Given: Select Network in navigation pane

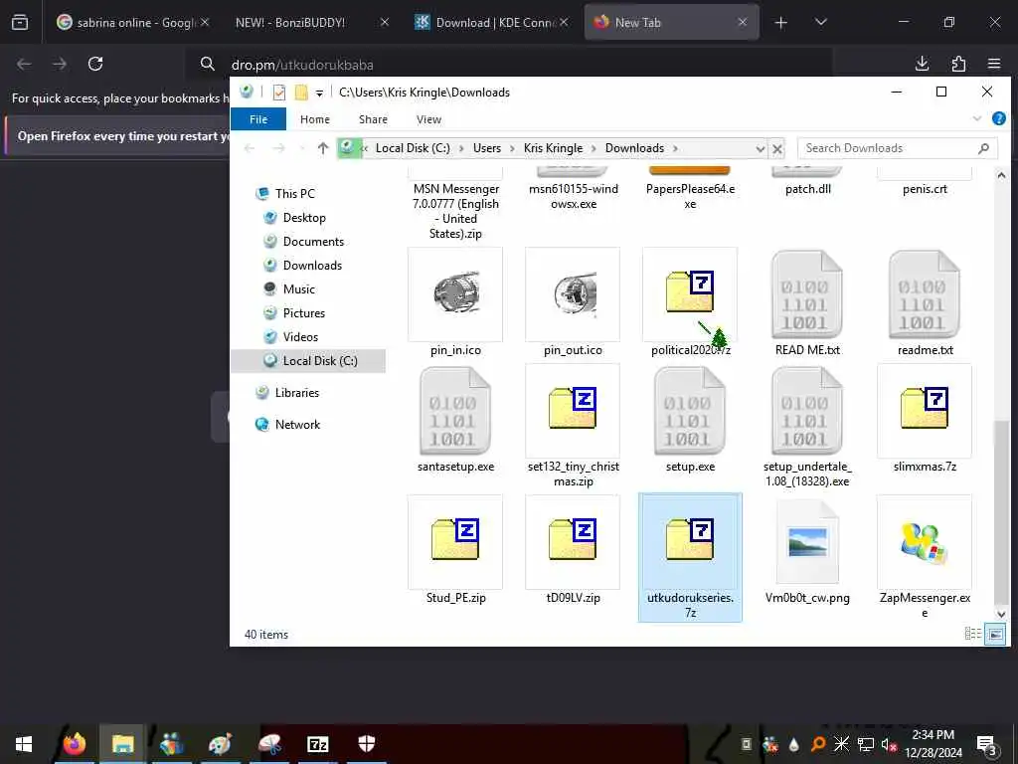Looking at the screenshot, I should coord(297,425).
